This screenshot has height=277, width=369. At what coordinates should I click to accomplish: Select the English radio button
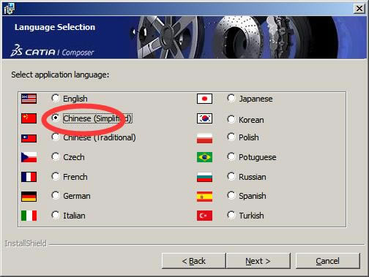(56, 98)
